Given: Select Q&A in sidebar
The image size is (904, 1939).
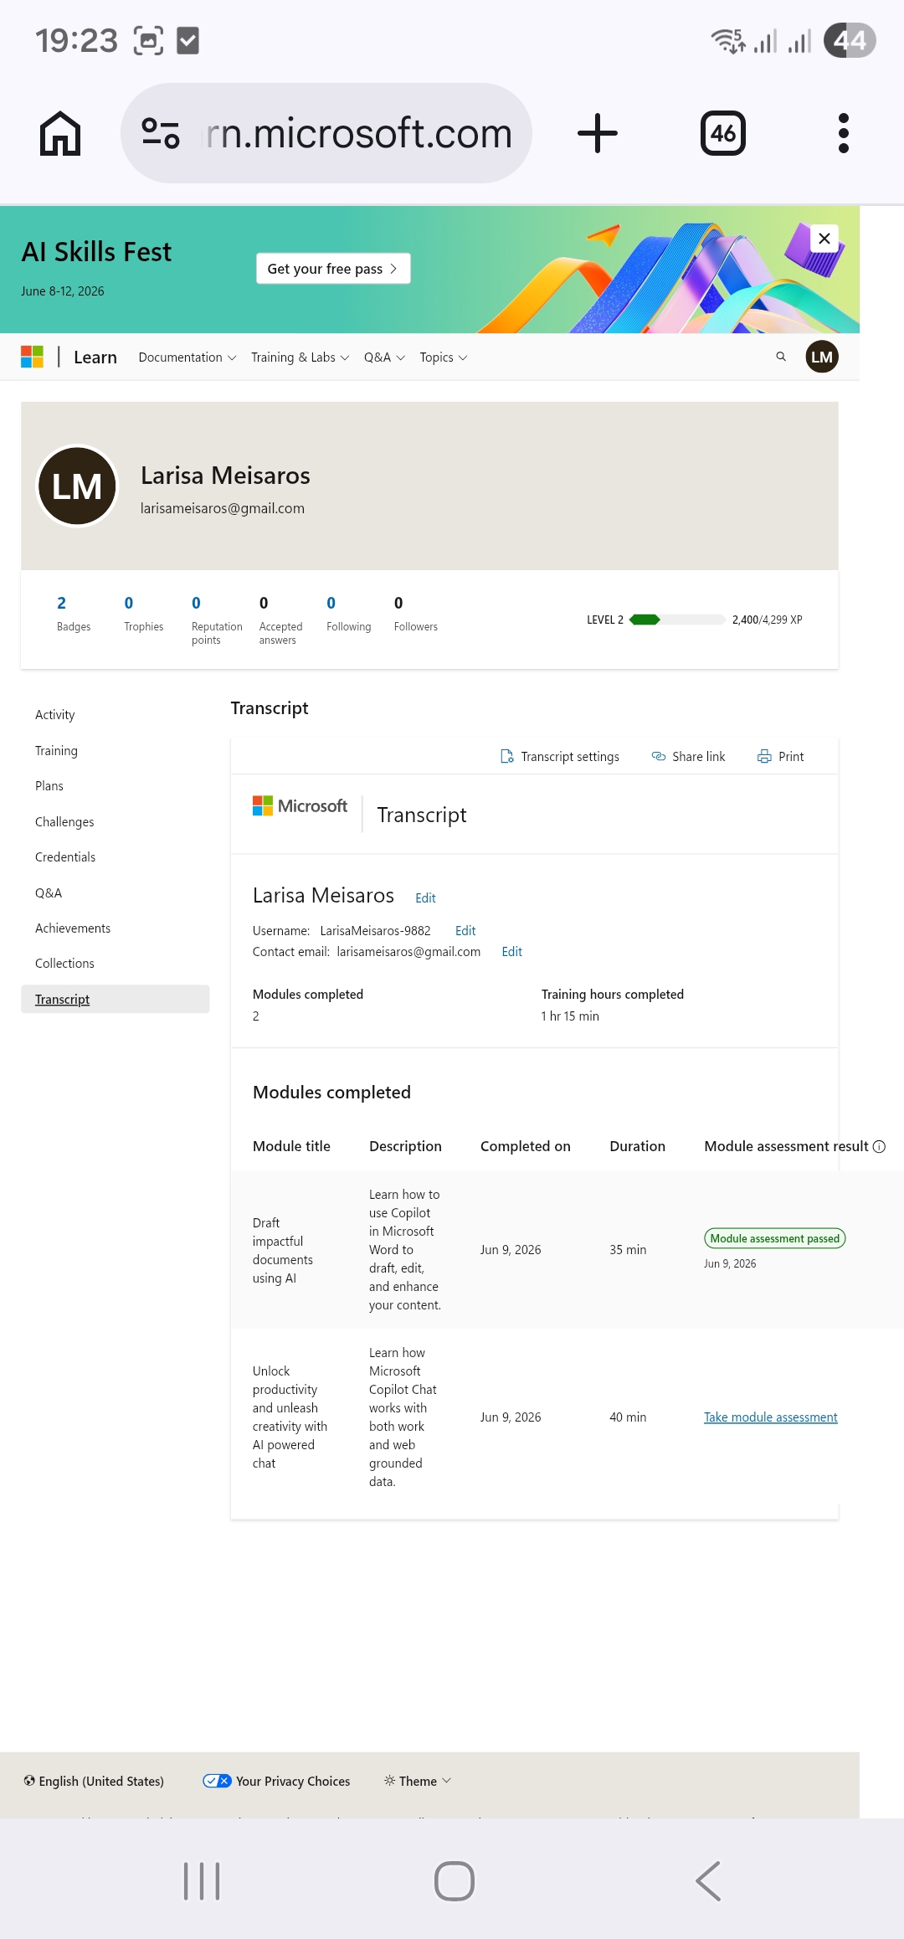Looking at the screenshot, I should click(49, 893).
